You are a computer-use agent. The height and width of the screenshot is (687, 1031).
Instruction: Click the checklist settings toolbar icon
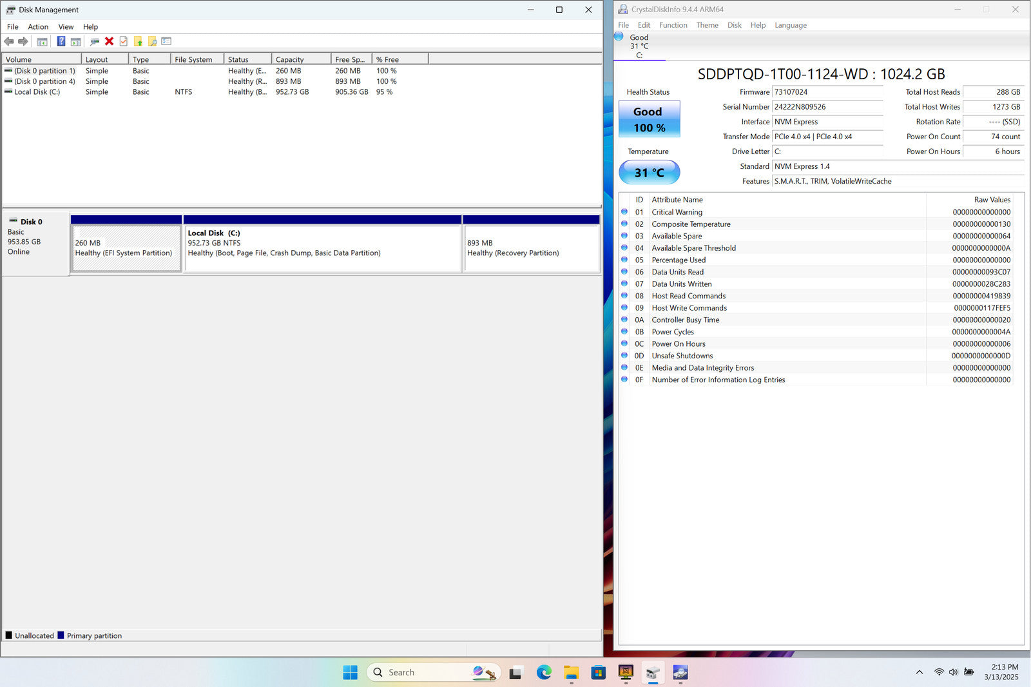point(166,41)
